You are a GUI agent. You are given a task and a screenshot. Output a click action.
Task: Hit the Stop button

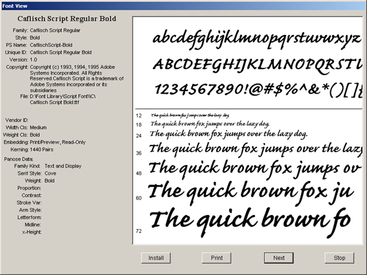[x=339, y=258]
